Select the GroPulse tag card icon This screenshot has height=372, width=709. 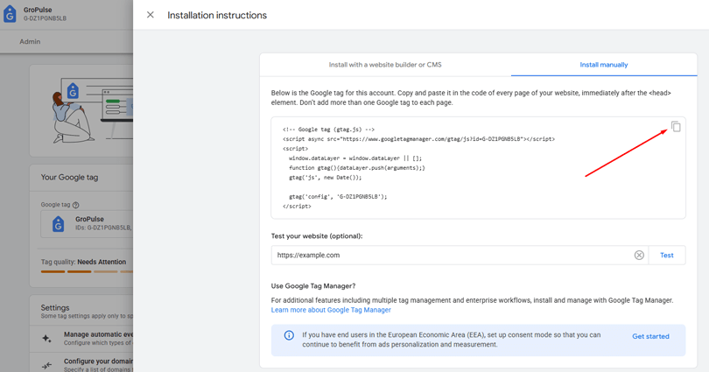58,224
